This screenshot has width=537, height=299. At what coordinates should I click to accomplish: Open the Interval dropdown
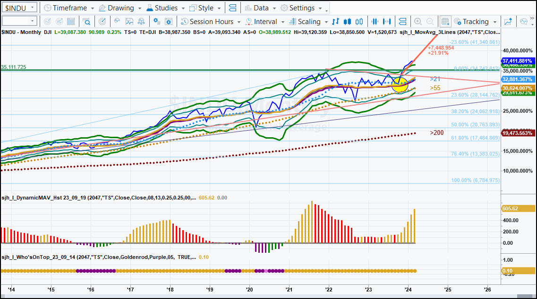point(265,22)
